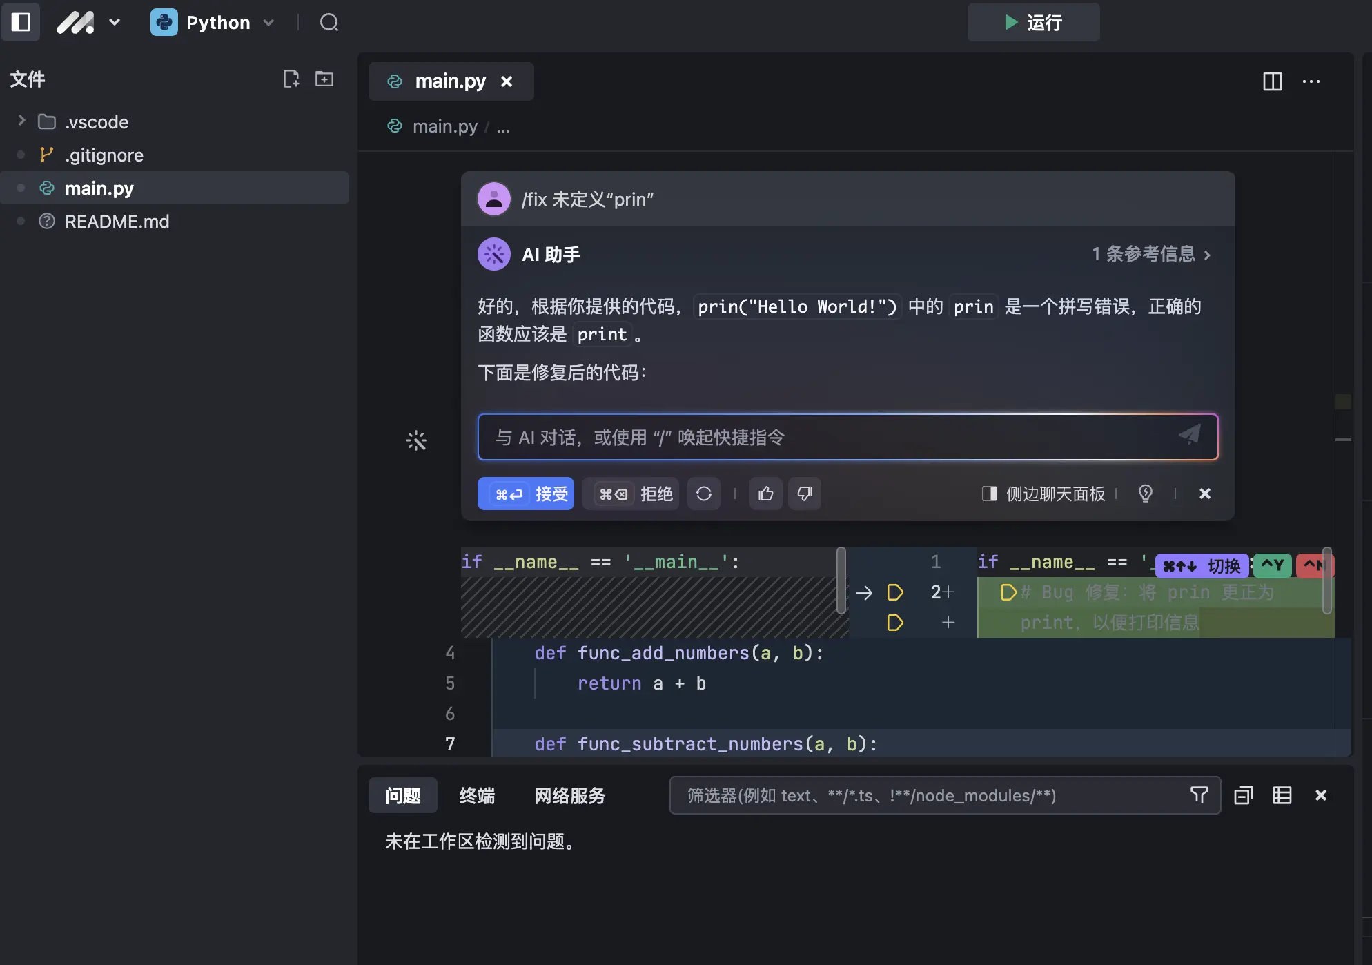Click the diff revert arrow
This screenshot has width=1372, height=965.
pyautogui.click(x=864, y=592)
